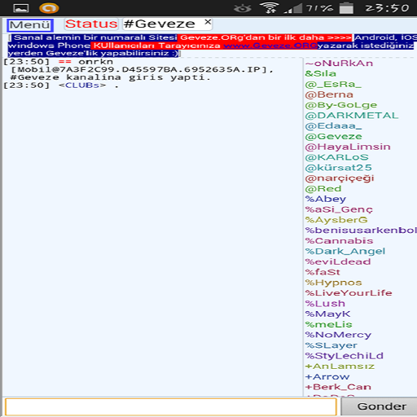Screen dimensions: 417x417
Task: Tap the eye smart-stay status icon
Action: (243, 8)
